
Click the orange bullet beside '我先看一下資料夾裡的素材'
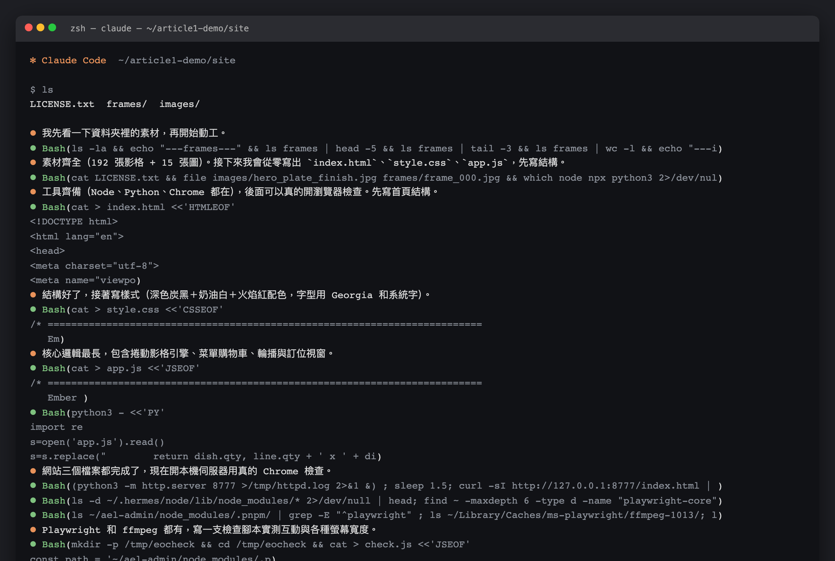click(x=33, y=133)
